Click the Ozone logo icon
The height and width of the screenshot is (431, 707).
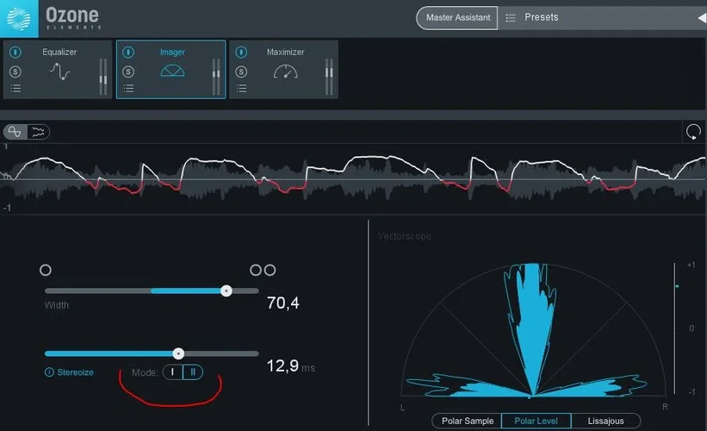pyautogui.click(x=18, y=18)
